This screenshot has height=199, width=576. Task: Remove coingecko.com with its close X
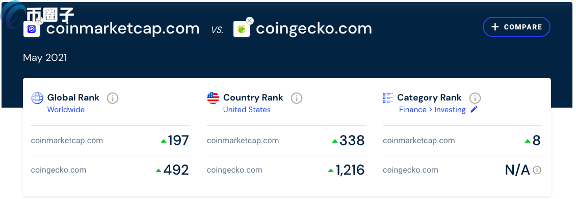click(x=249, y=21)
